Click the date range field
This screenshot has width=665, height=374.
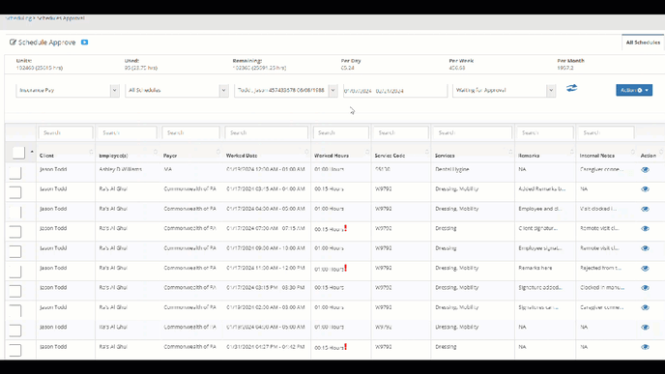click(x=395, y=91)
